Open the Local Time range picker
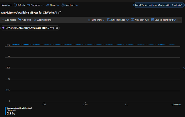 pos(159,5)
